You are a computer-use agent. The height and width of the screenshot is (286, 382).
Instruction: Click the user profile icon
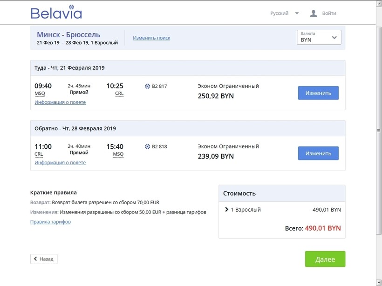[x=314, y=13]
